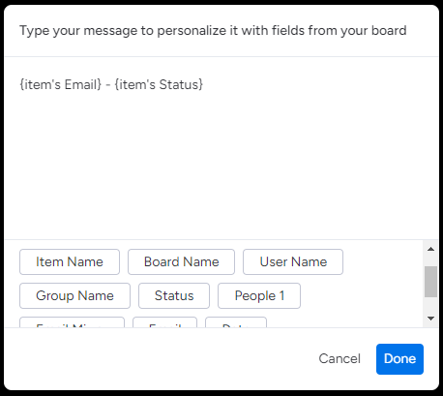Insert the People 1 field

[x=259, y=295]
